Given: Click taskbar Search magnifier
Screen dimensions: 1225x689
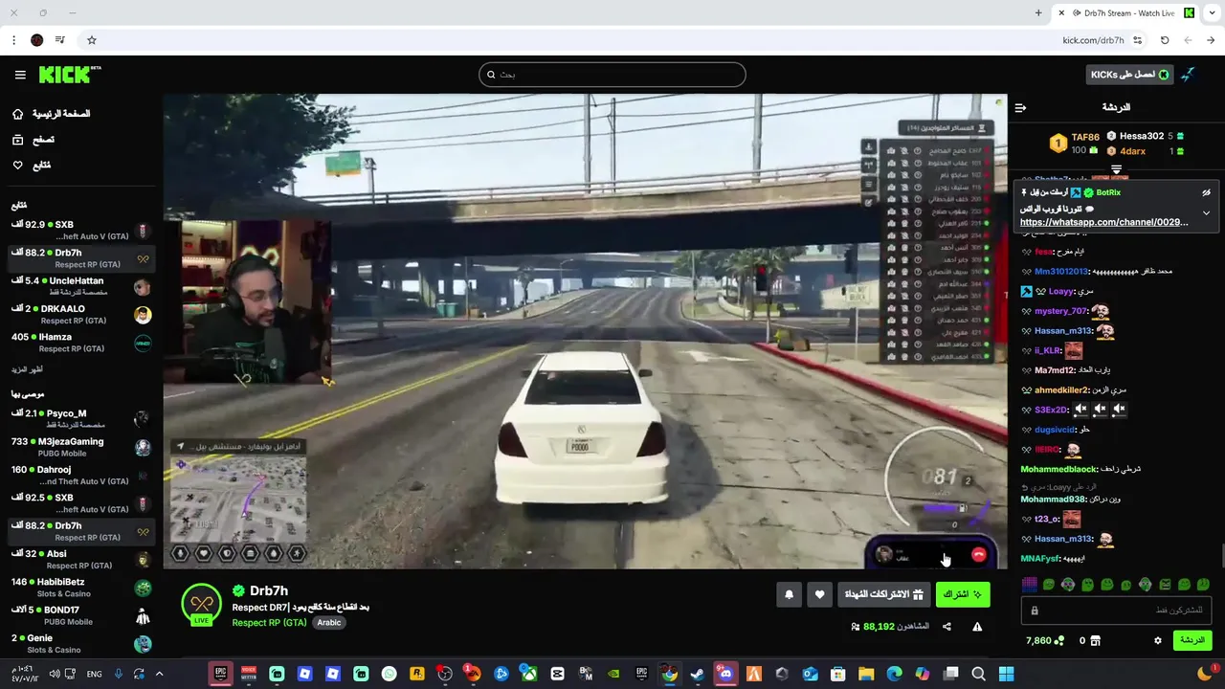Looking at the screenshot, I should (978, 674).
